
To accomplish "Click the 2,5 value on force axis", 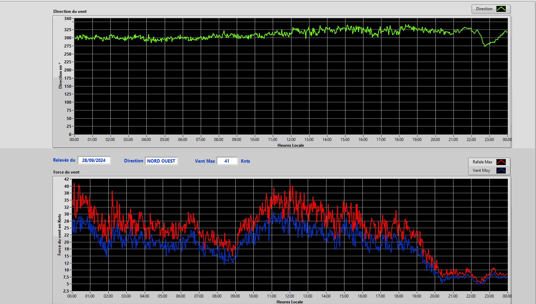I will click(x=66, y=291).
